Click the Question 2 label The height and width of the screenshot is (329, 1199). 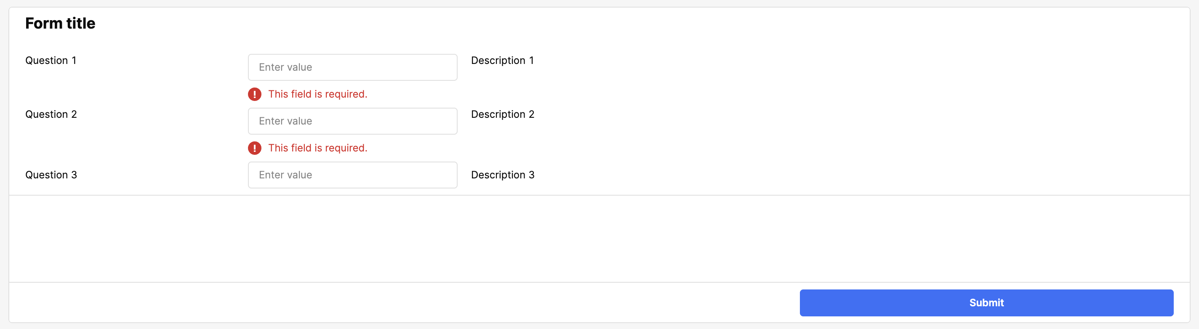click(51, 114)
